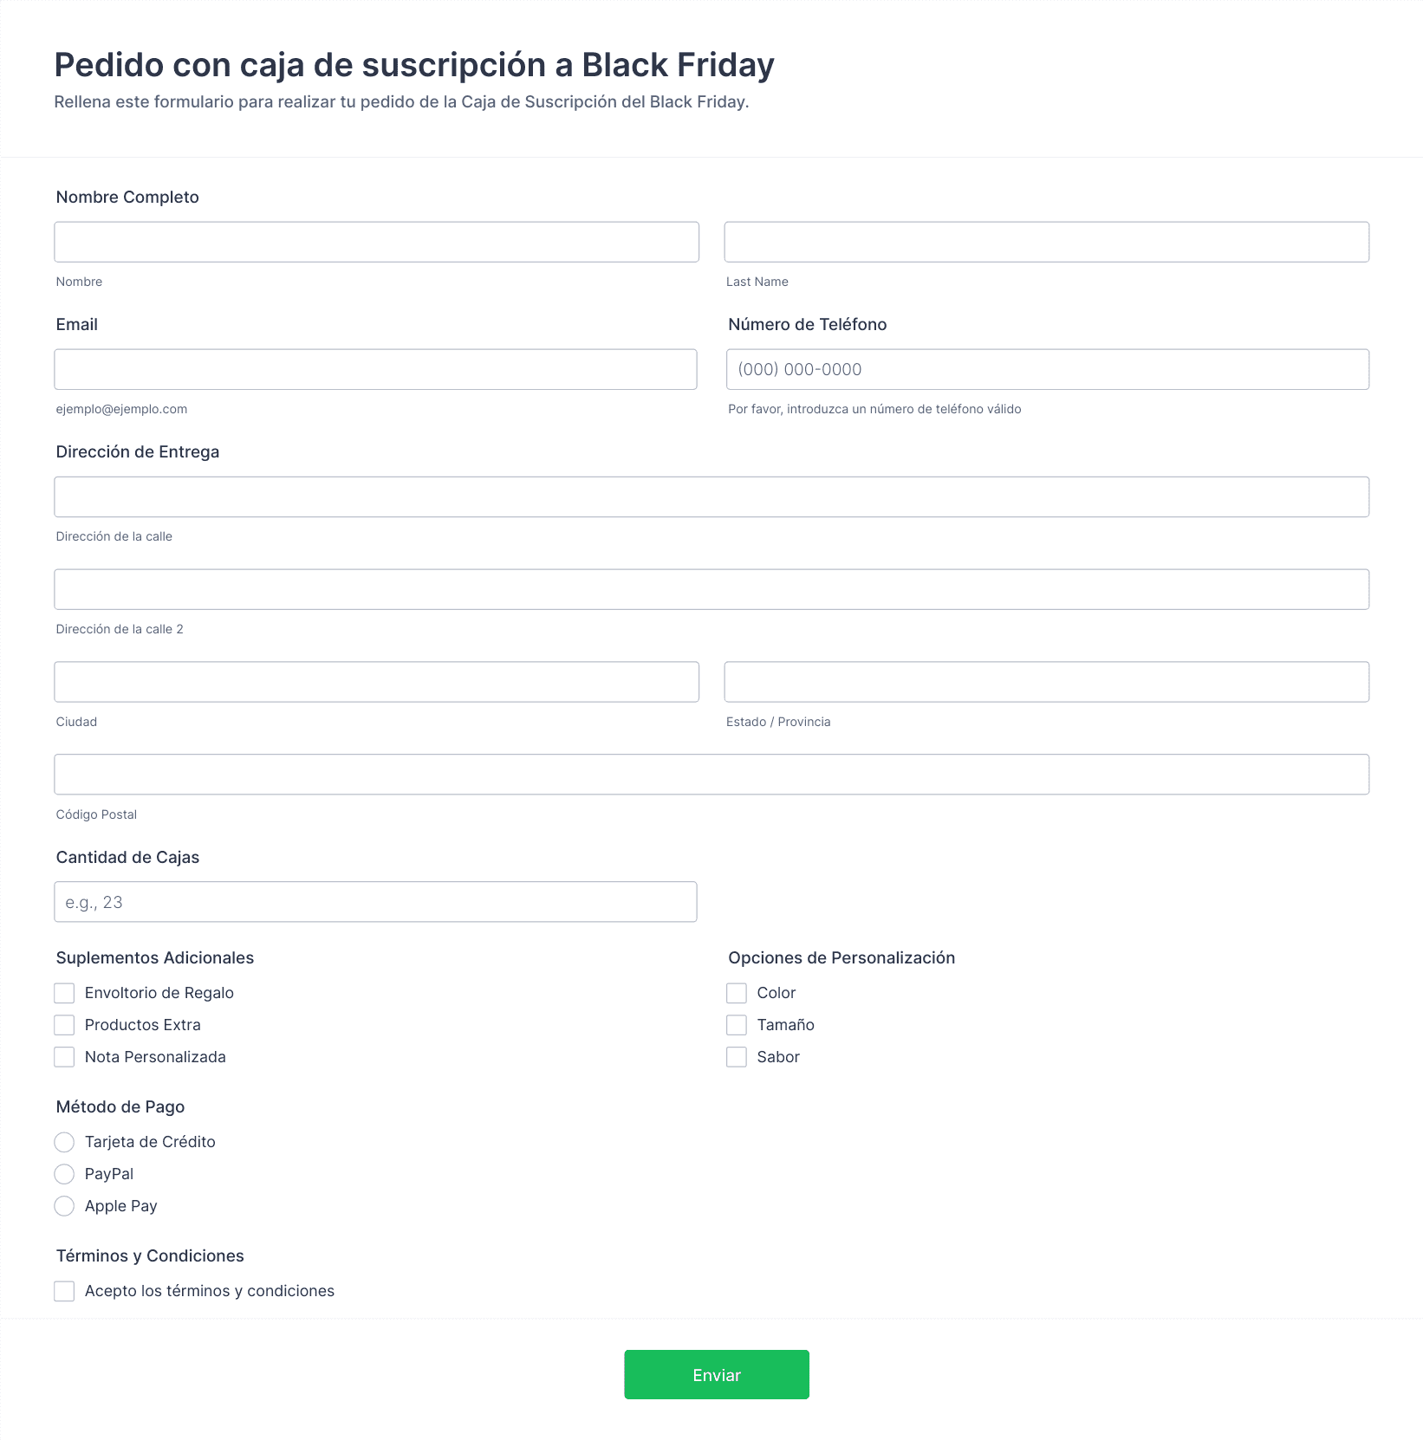Screen dimensions: 1423x1440
Task: Pick the Apple Pay radio button
Action: [x=64, y=1206]
